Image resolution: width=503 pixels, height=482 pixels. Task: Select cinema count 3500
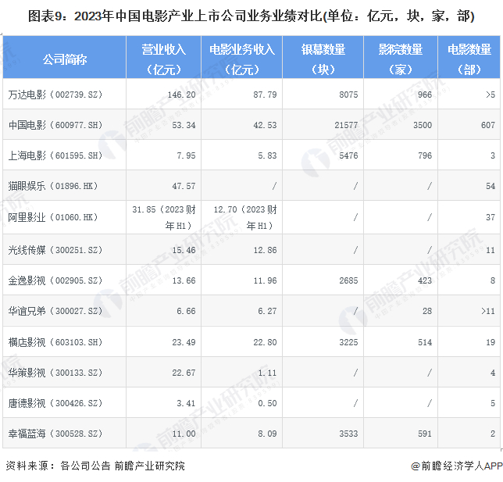pyautogui.click(x=423, y=125)
